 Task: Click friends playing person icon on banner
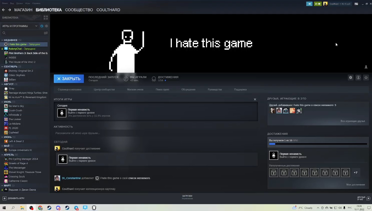366,67
